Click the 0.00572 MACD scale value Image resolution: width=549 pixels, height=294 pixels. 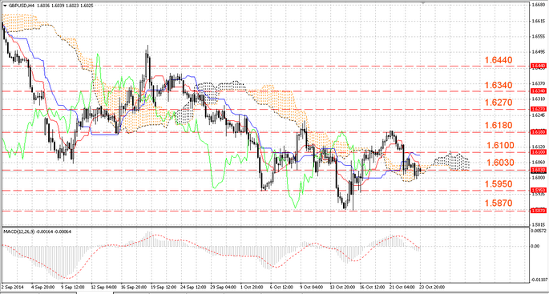pos(539,231)
